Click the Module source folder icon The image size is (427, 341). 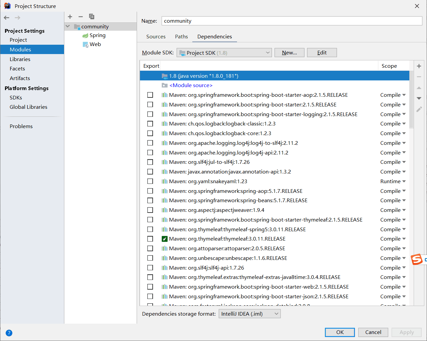(x=165, y=85)
